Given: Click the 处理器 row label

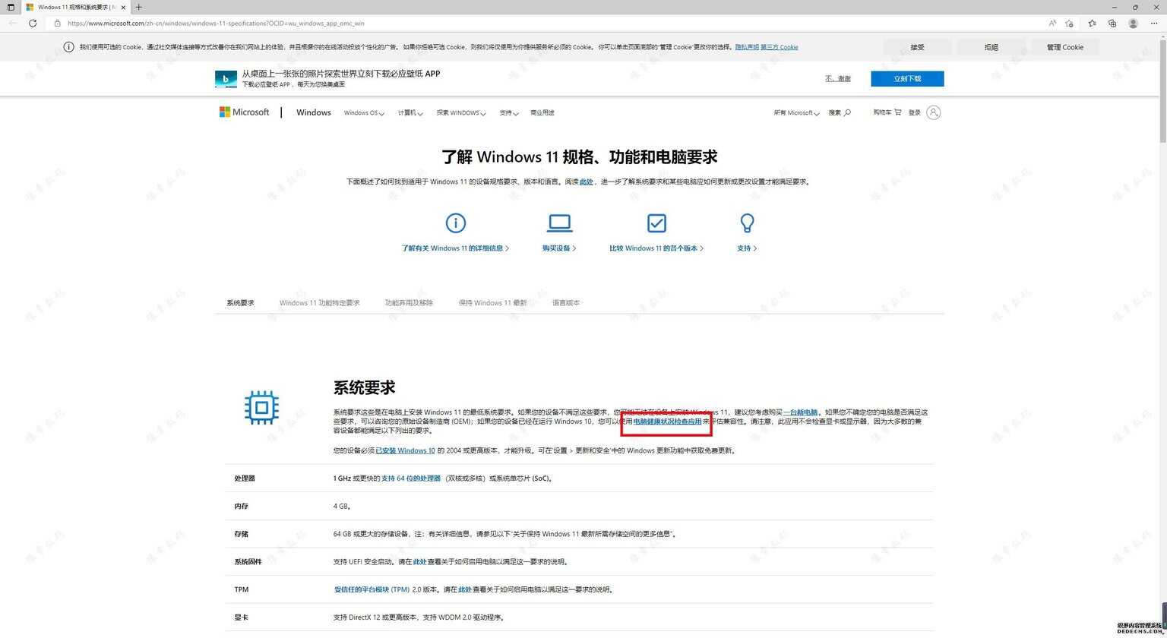Looking at the screenshot, I should point(245,478).
